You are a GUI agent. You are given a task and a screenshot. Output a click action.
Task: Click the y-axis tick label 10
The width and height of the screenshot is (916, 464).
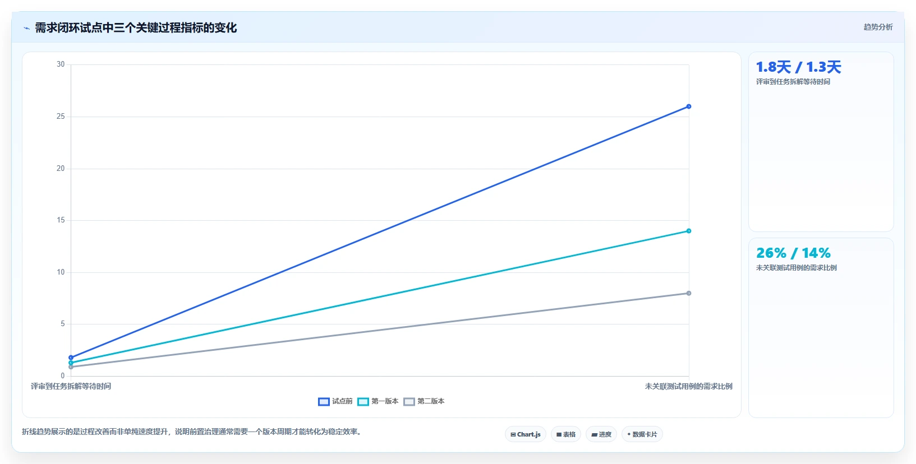[61, 272]
